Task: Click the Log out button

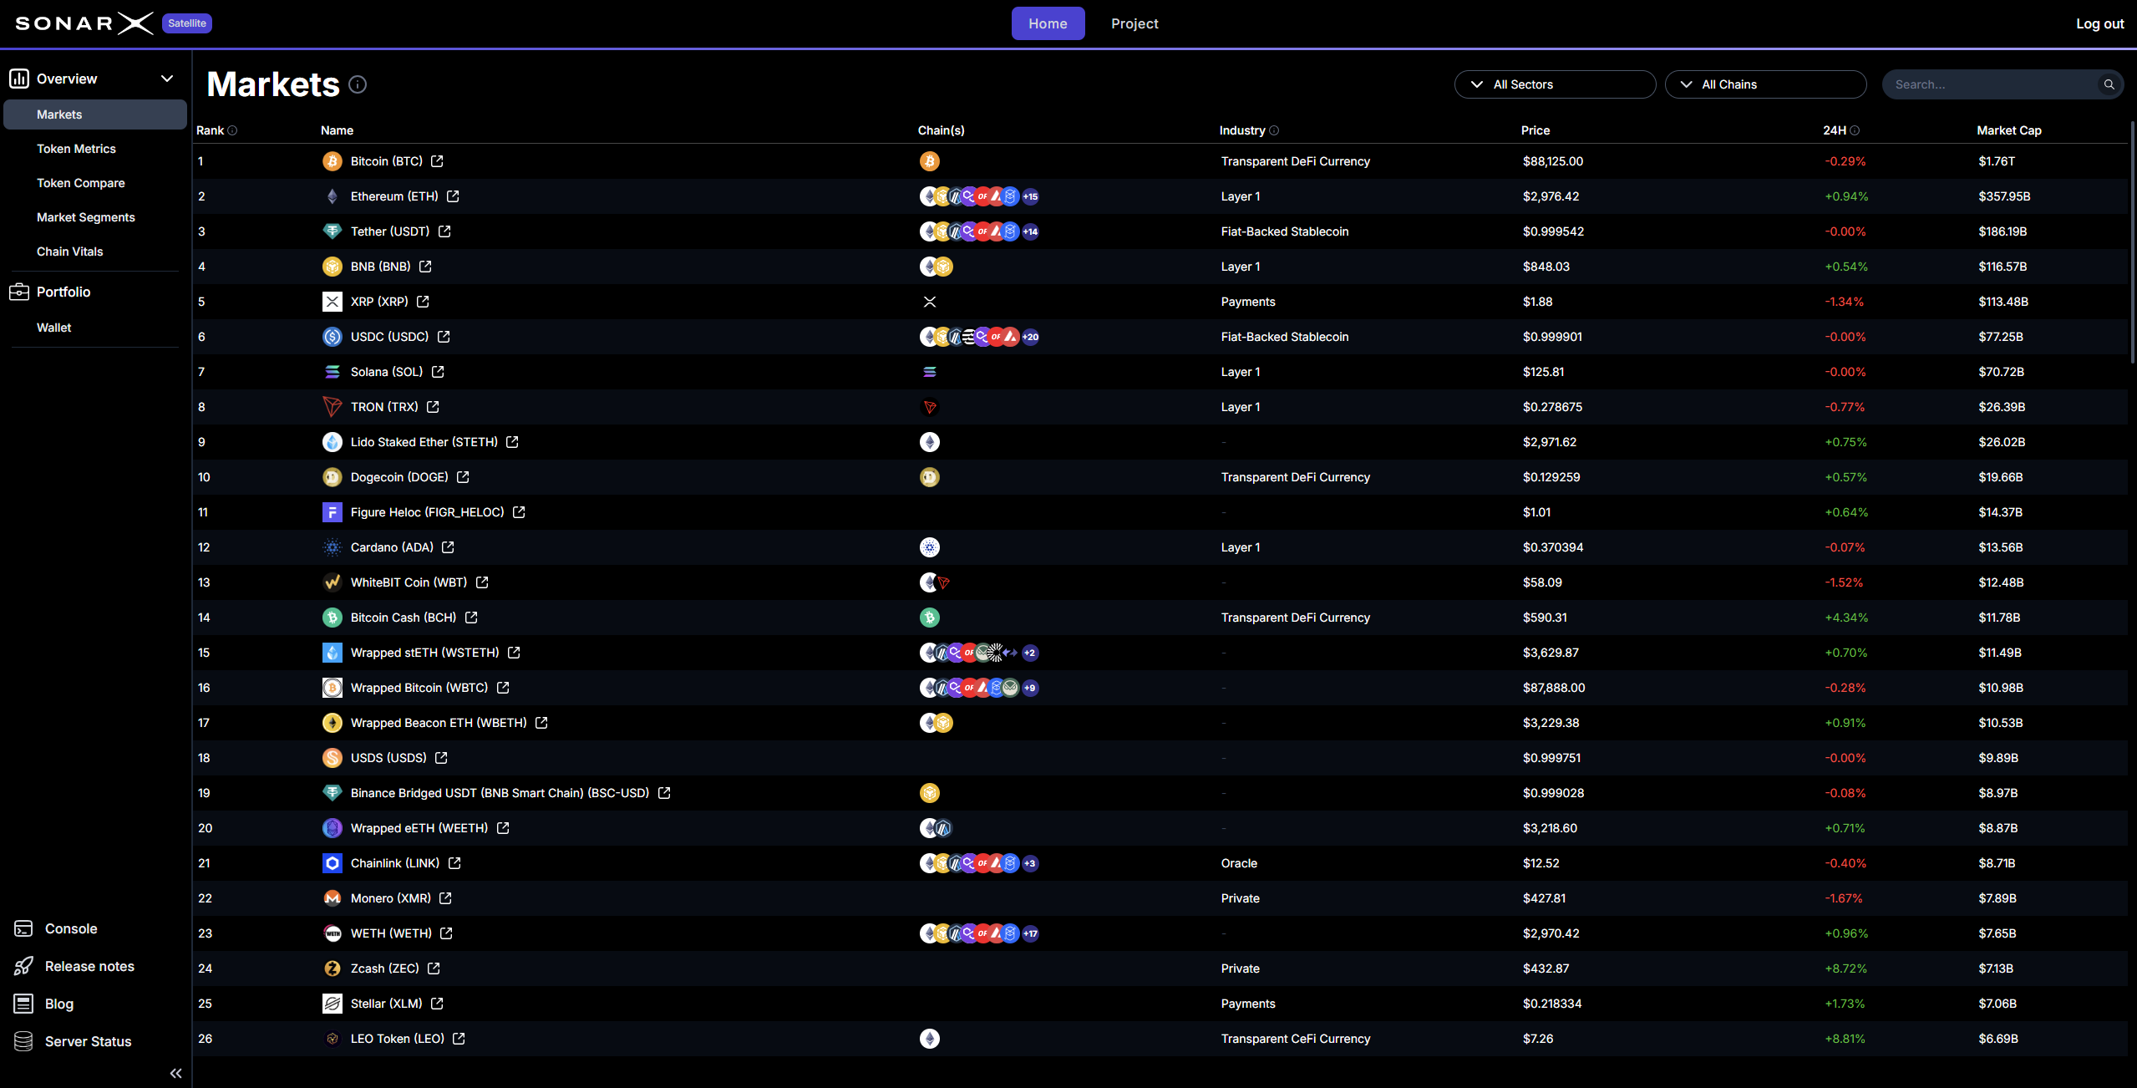Action: click(x=2099, y=23)
